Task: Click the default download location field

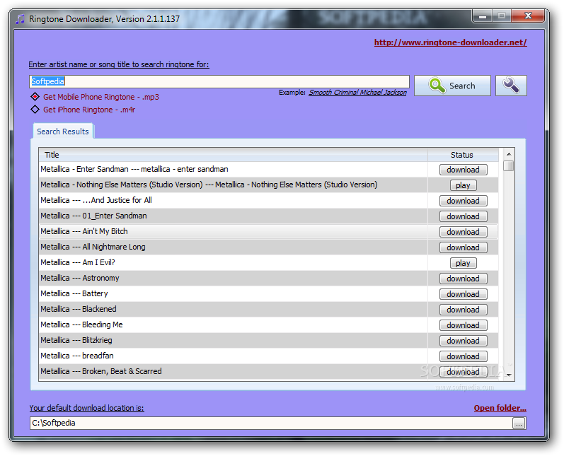Action: click(x=271, y=423)
